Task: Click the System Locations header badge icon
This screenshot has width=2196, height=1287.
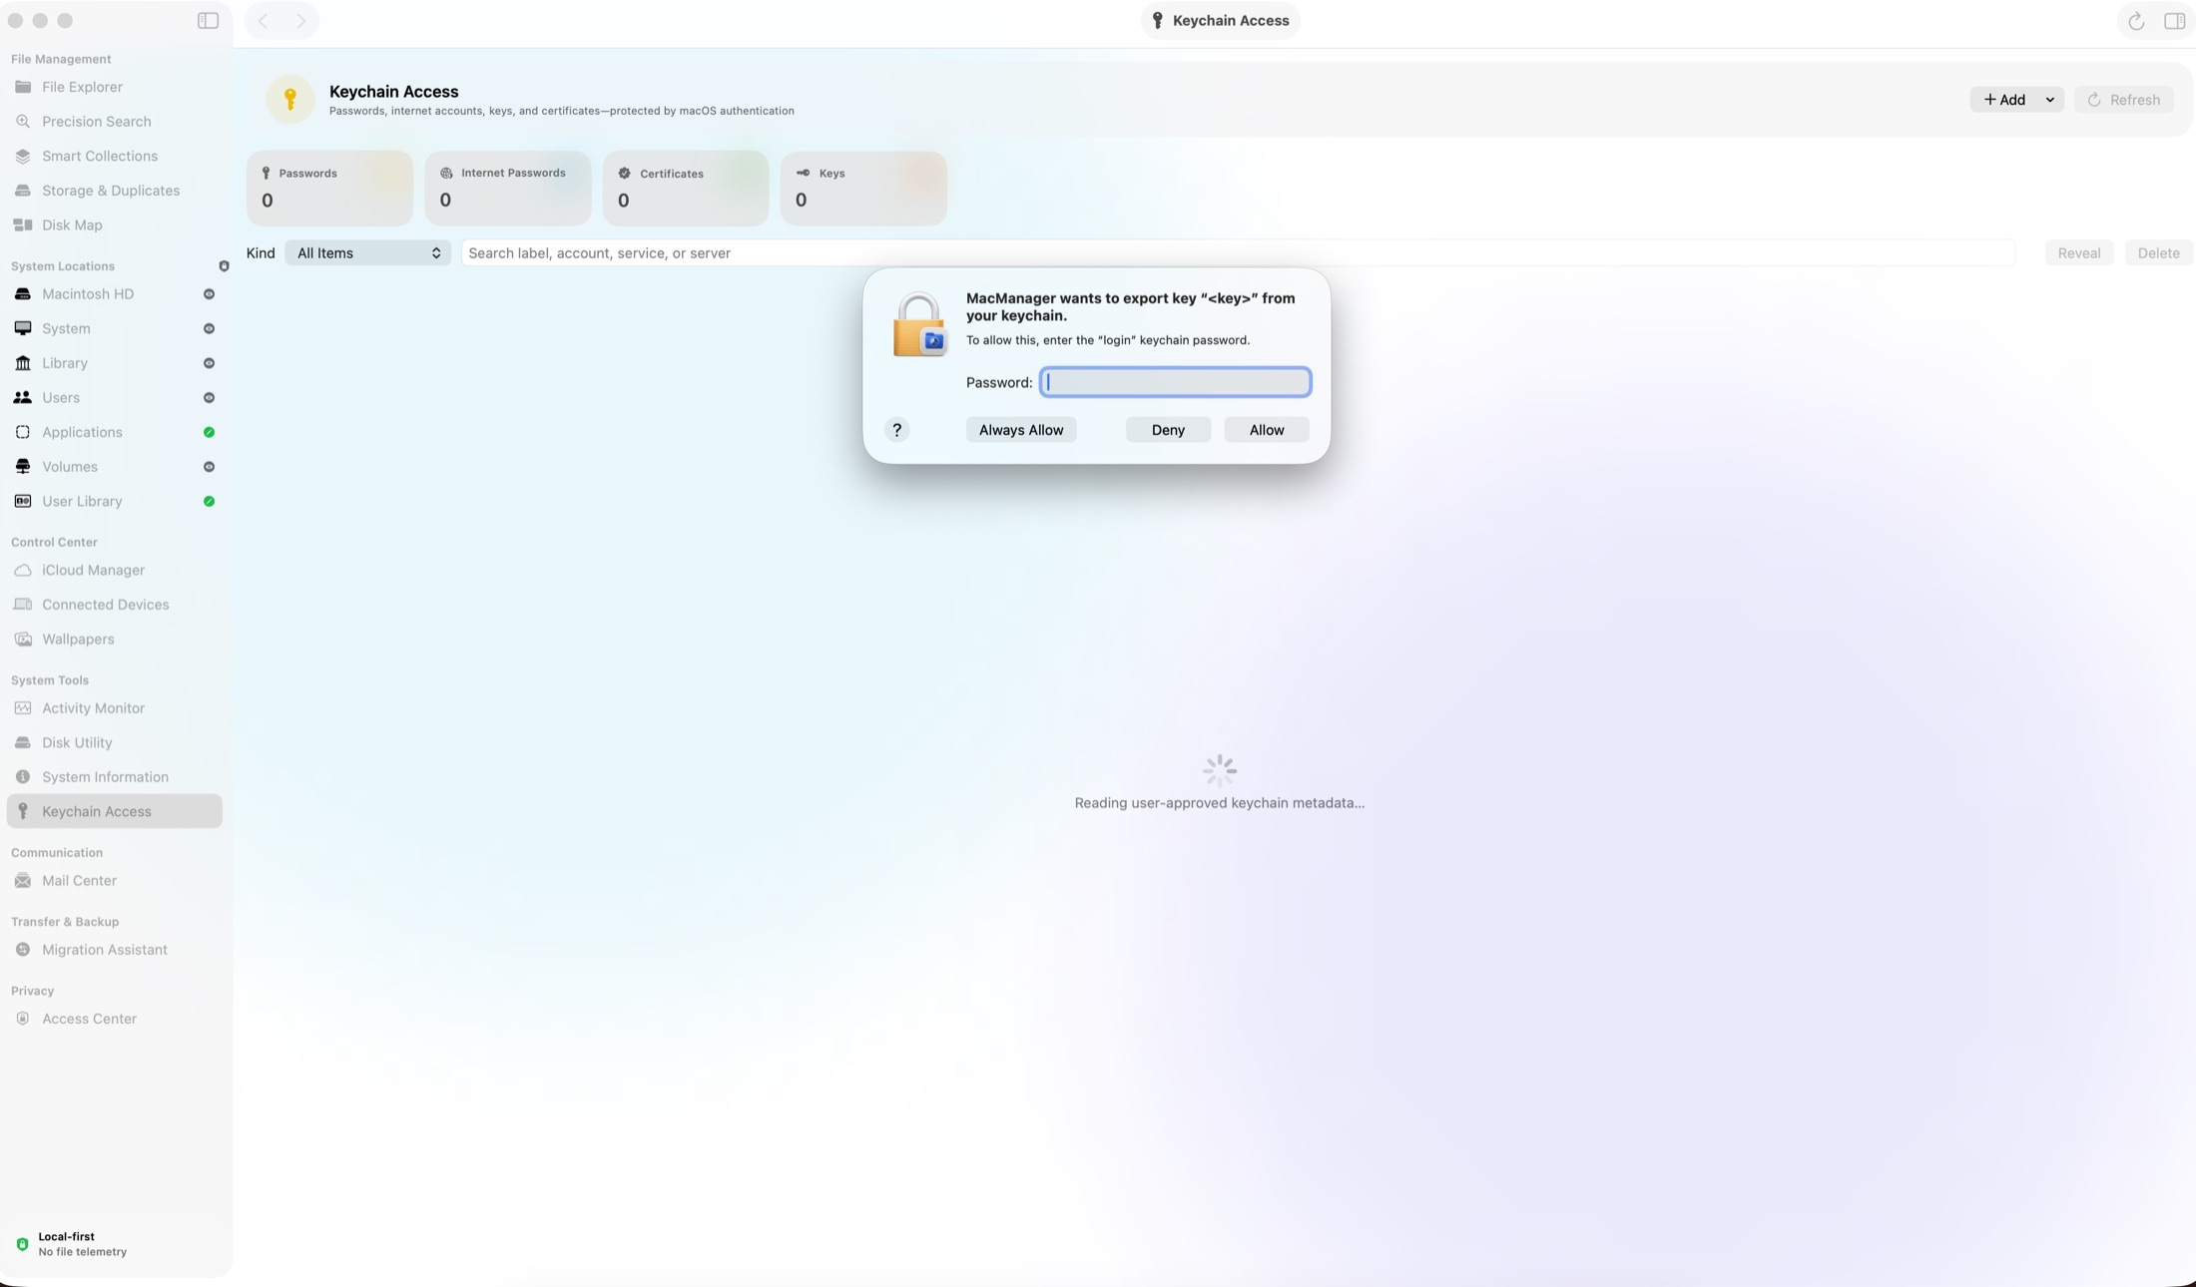Action: pyautogui.click(x=224, y=266)
